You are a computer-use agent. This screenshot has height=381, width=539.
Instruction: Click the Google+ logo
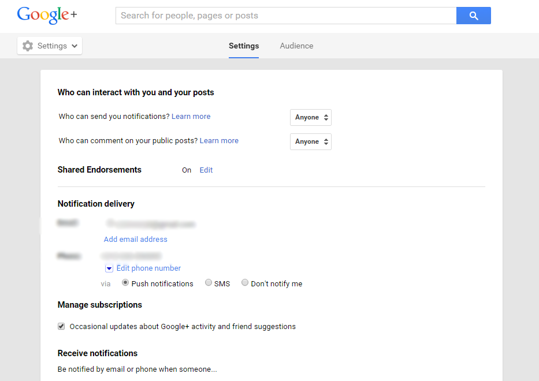tap(47, 15)
